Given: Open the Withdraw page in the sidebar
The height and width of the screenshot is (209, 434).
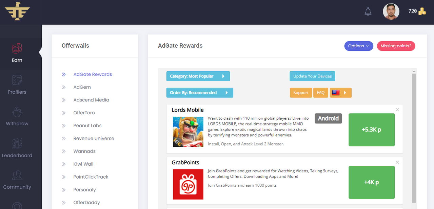Looking at the screenshot, I should pos(17,117).
